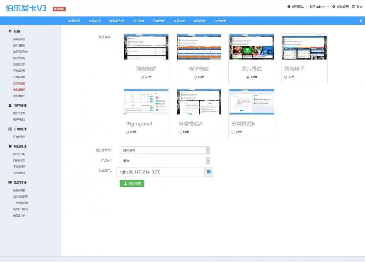Click the green 保存设置 button
Image resolution: width=365 pixels, height=262 pixels.
(x=132, y=184)
